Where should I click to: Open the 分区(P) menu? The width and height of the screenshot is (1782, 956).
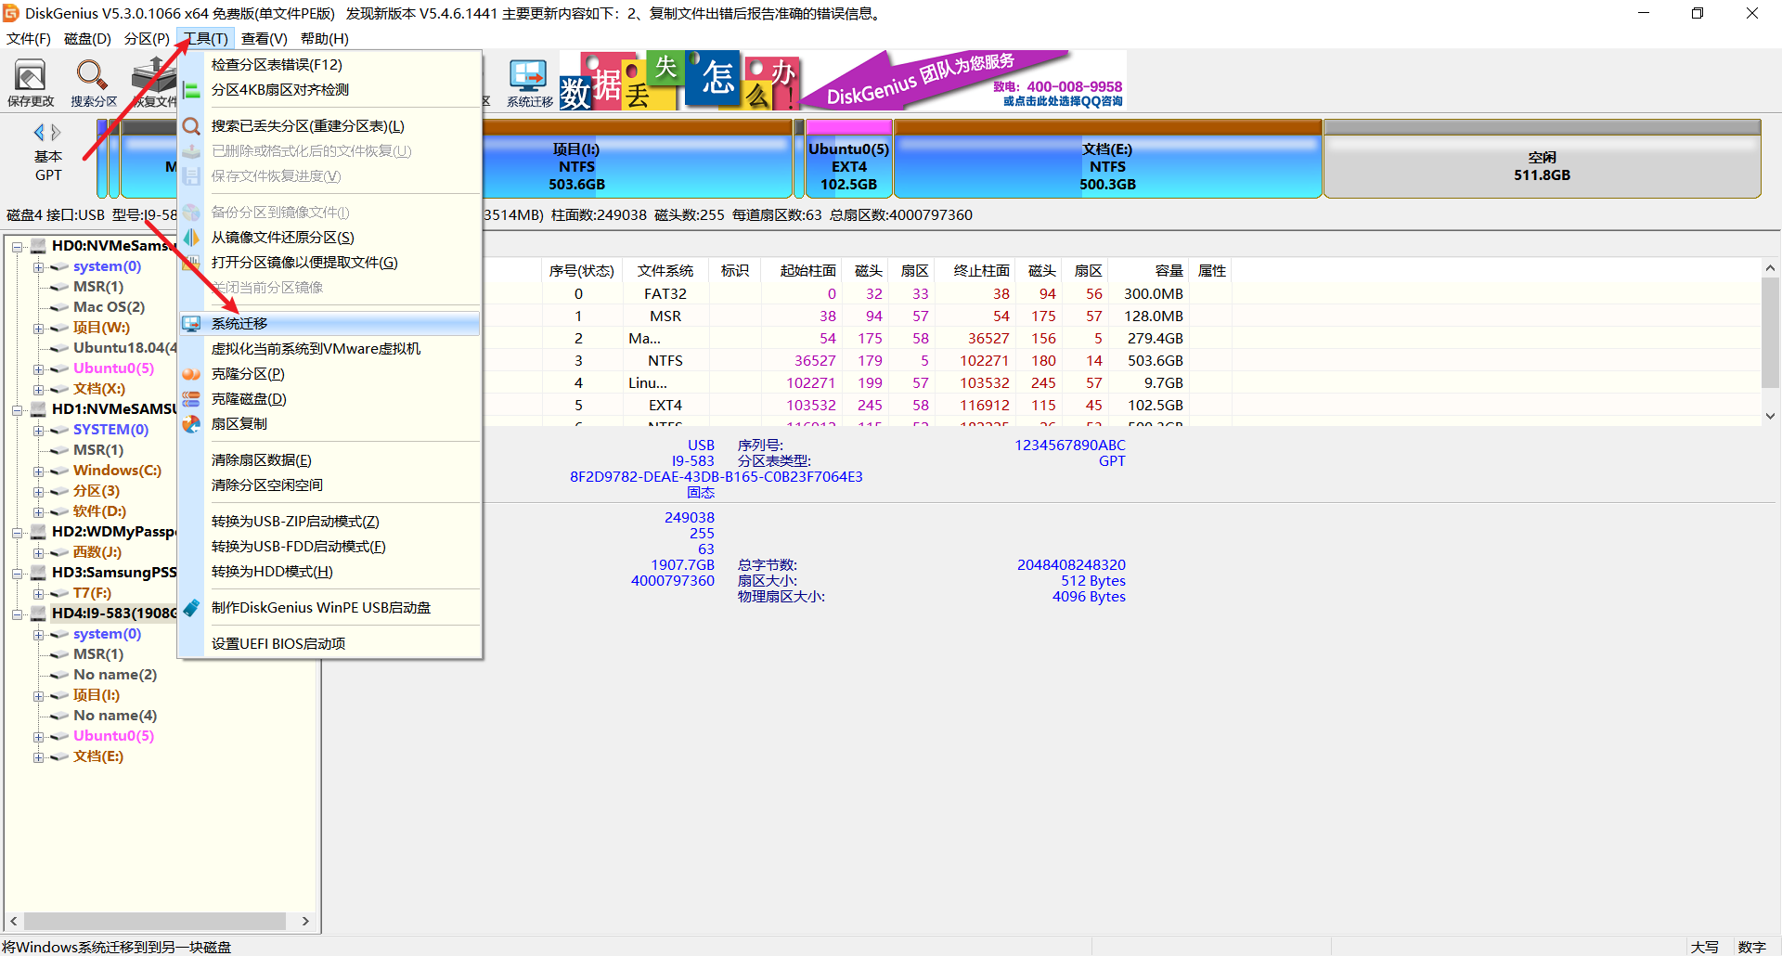point(147,38)
